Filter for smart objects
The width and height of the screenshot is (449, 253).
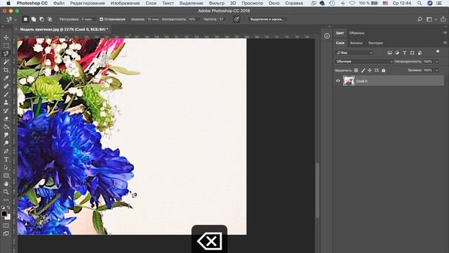(420, 53)
